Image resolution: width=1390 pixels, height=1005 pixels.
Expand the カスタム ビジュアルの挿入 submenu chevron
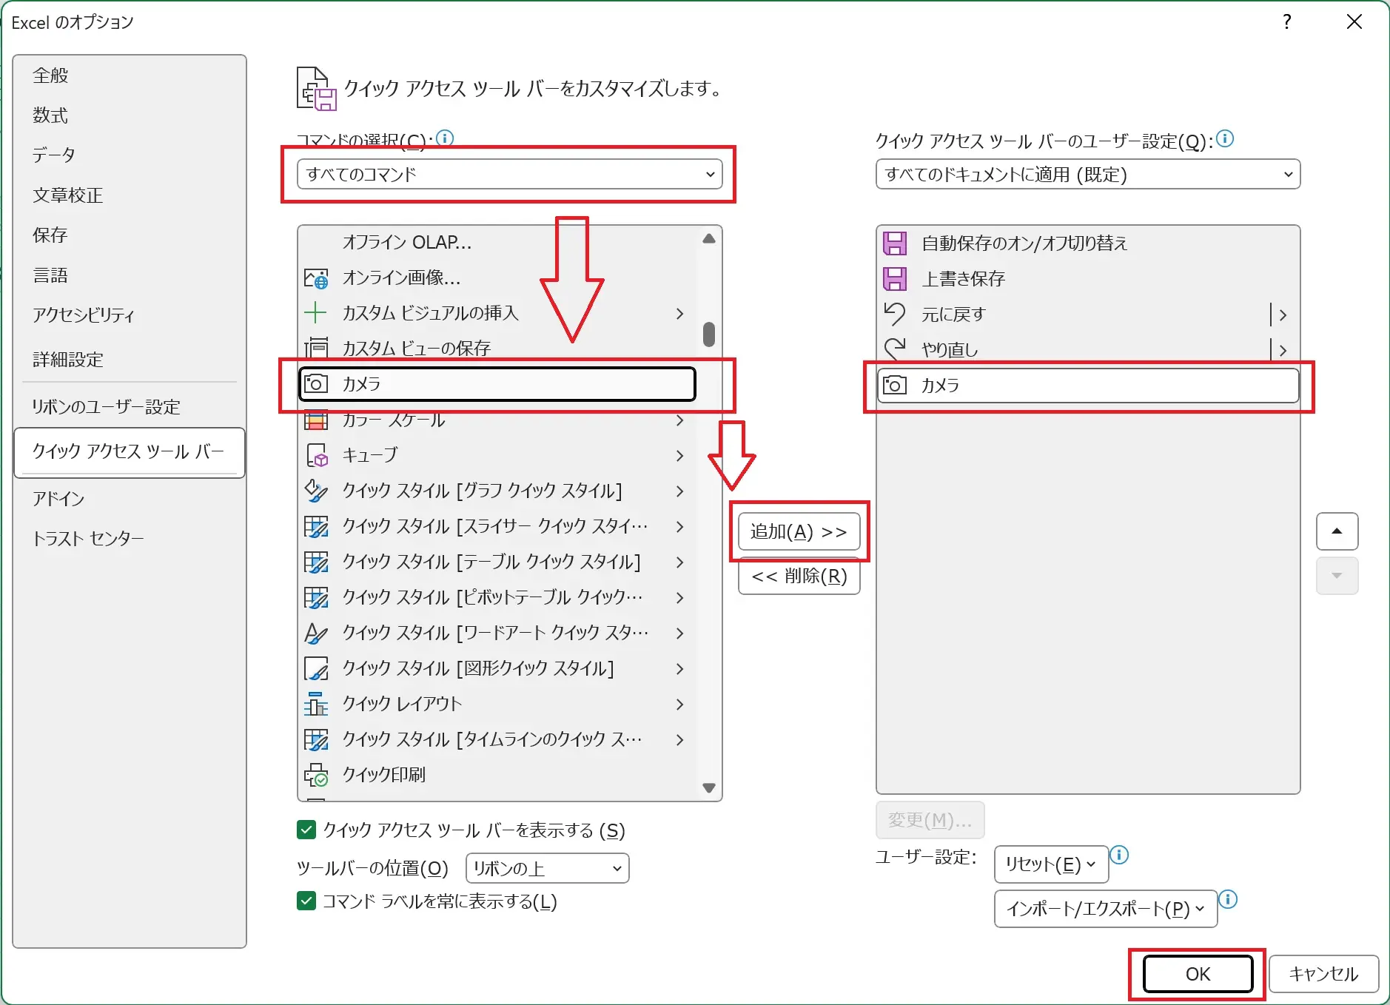tap(679, 314)
